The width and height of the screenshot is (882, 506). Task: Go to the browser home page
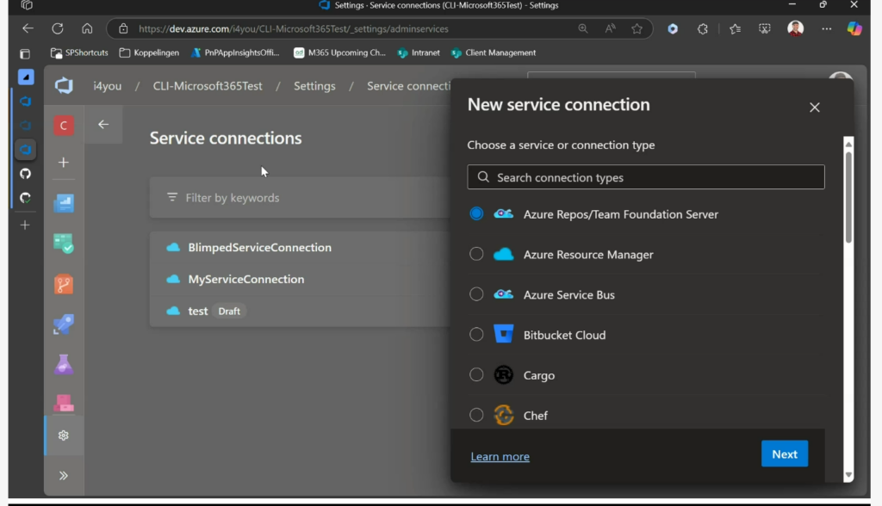point(87,28)
